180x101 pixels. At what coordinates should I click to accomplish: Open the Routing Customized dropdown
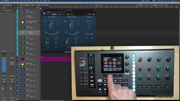pos(89,21)
